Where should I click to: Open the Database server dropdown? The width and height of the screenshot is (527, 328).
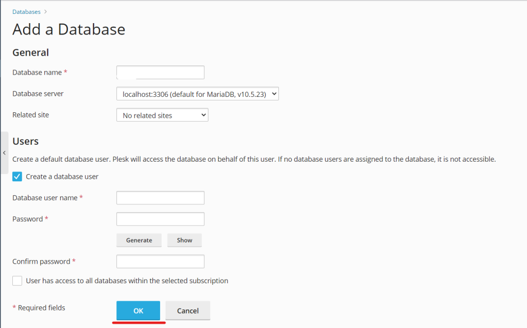tap(198, 94)
